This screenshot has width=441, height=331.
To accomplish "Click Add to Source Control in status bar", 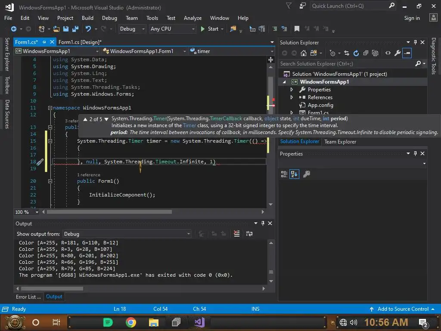I will [403, 309].
